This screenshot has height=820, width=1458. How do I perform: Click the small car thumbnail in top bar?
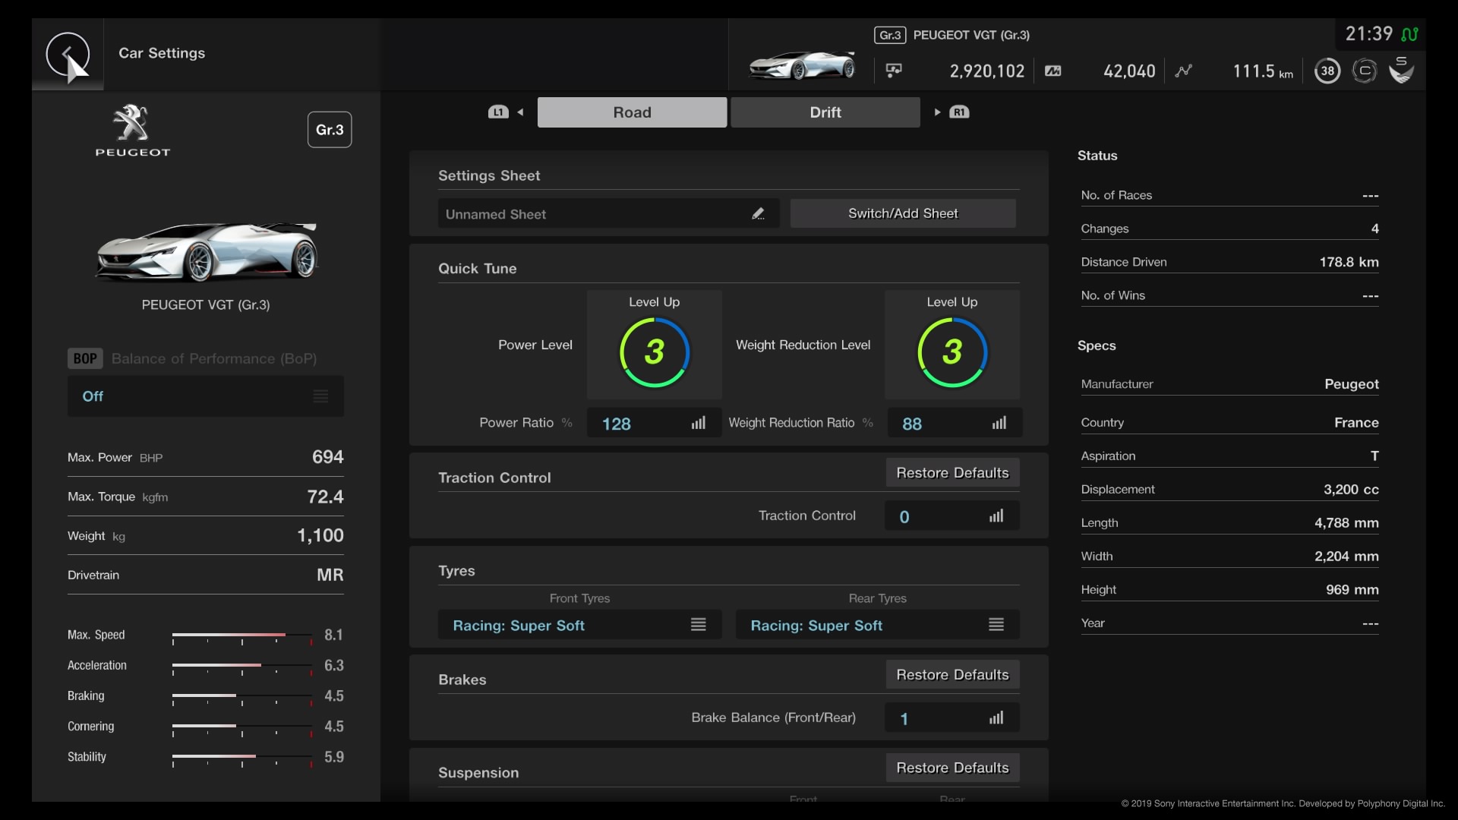802,66
